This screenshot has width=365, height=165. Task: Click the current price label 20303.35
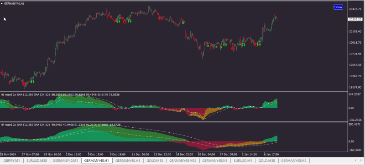(355, 20)
